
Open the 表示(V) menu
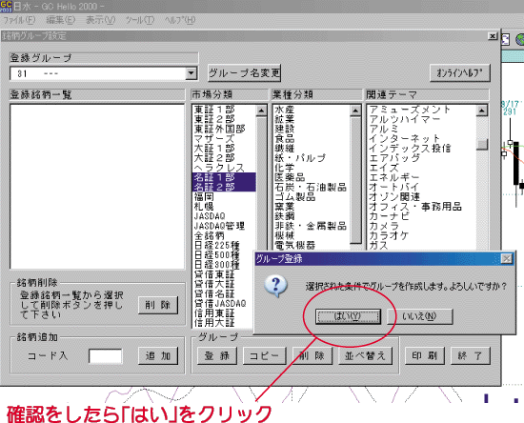[100, 20]
